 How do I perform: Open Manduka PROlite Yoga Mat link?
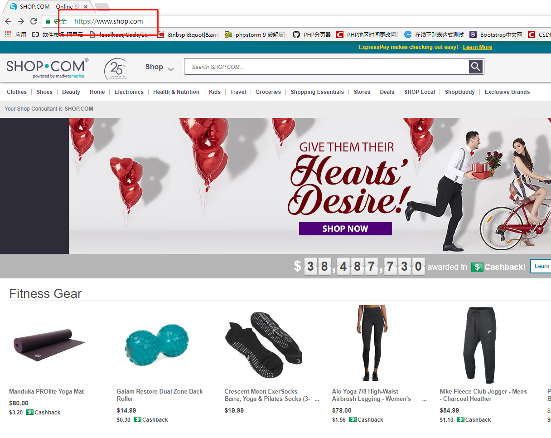46,392
